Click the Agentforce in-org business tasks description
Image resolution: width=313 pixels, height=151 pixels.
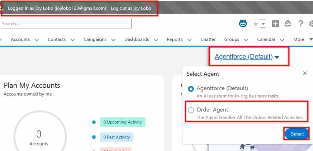(x=238, y=96)
